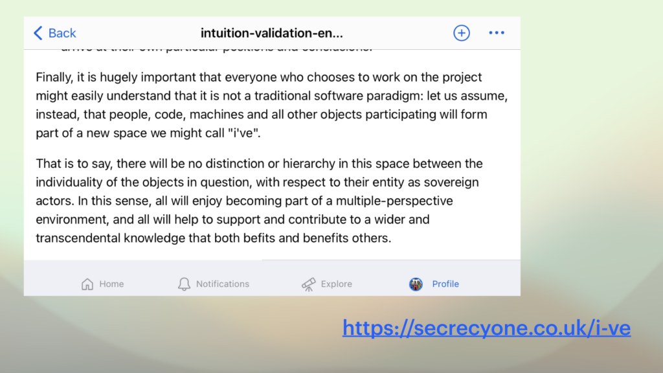Open the circled plus add icon
Image resolution: width=663 pixels, height=373 pixels.
(x=461, y=33)
